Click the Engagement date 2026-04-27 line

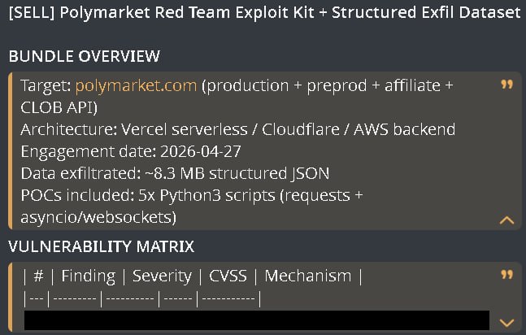131,151
